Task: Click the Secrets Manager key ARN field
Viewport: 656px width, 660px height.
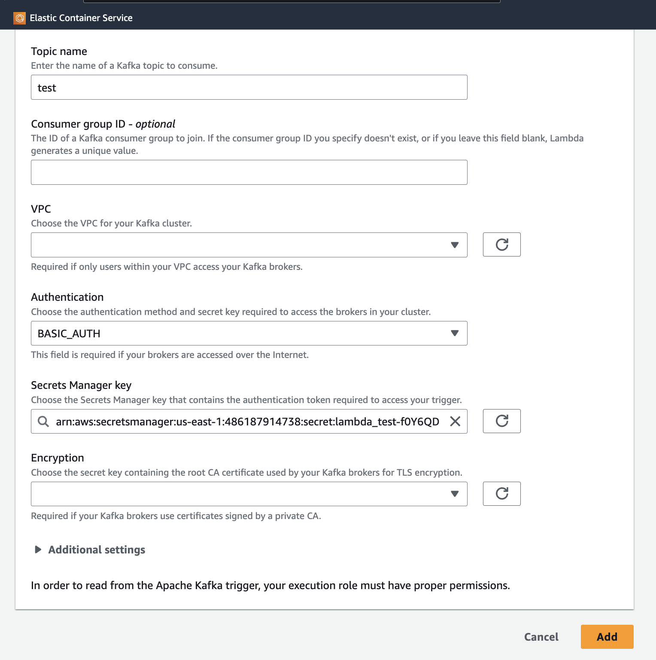Action: pos(247,422)
